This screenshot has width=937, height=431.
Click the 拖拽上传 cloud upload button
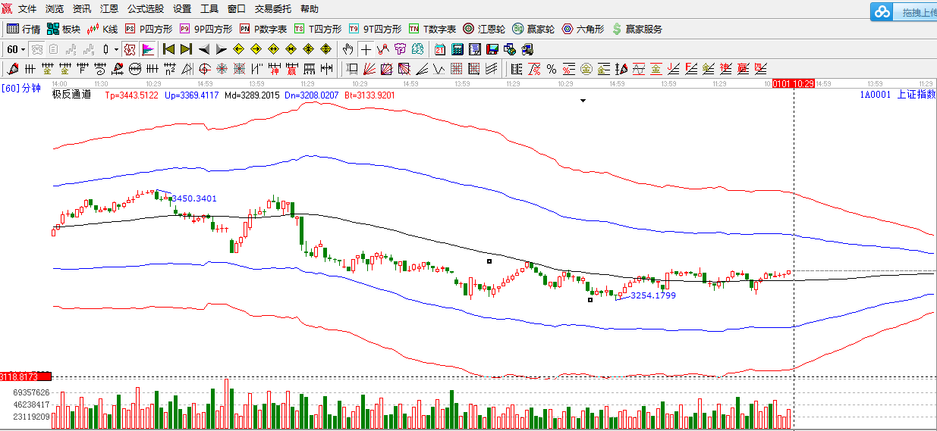(x=904, y=12)
